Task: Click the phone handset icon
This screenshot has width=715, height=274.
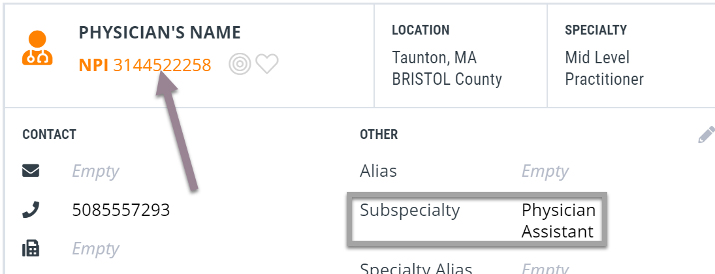Action: pos(31,209)
